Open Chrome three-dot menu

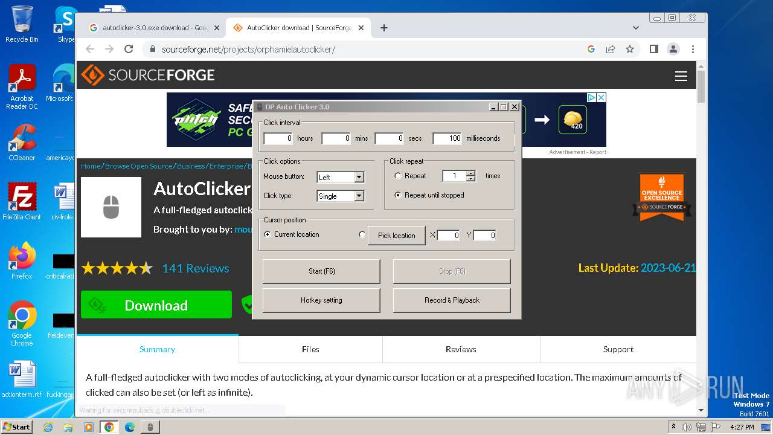[693, 49]
